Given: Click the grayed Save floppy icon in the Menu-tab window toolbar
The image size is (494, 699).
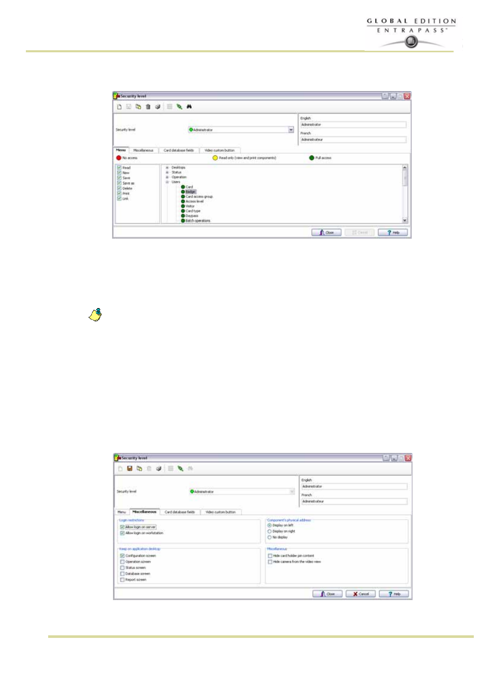Looking at the screenshot, I should point(129,107).
